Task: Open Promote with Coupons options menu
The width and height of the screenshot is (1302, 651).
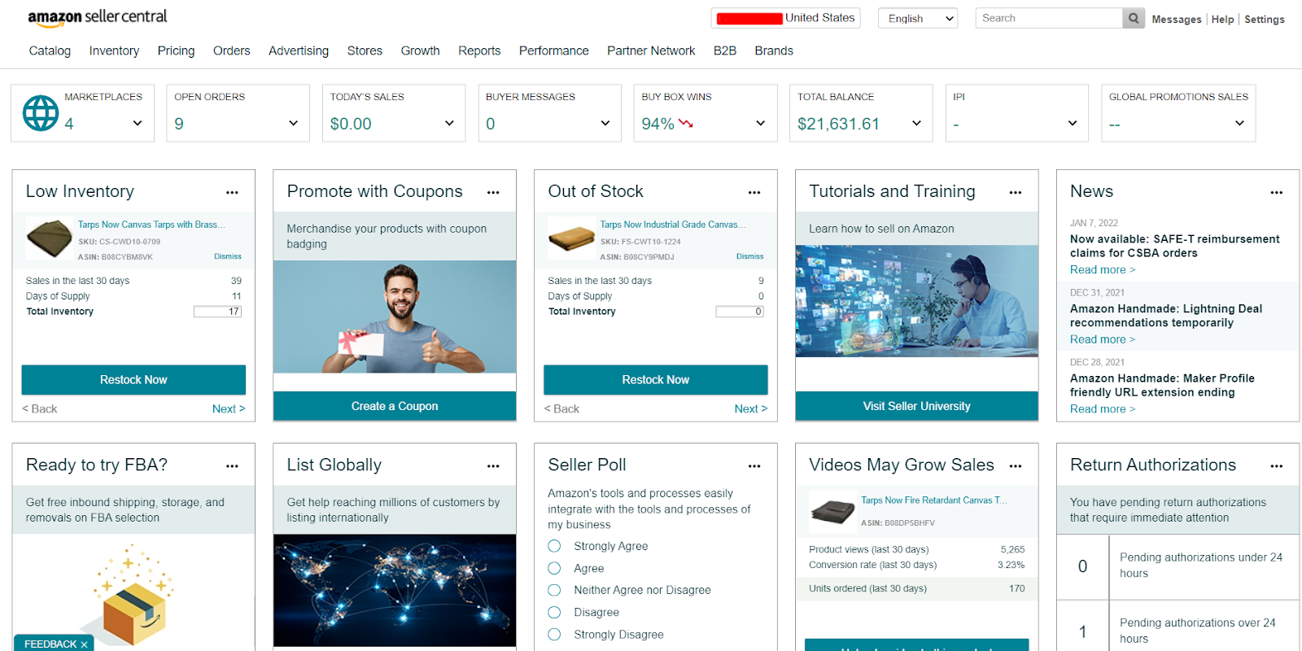Action: pos(493,193)
